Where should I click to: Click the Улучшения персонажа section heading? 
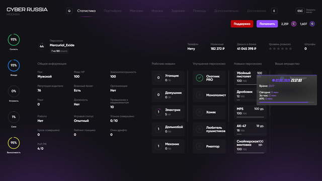(209, 64)
